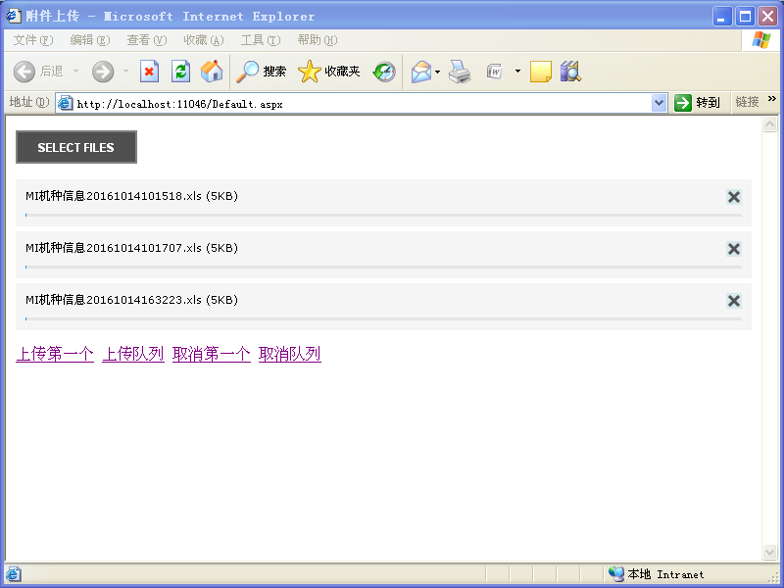This screenshot has width=784, height=588.
Task: Click the 转到 Go button
Action: 698,103
